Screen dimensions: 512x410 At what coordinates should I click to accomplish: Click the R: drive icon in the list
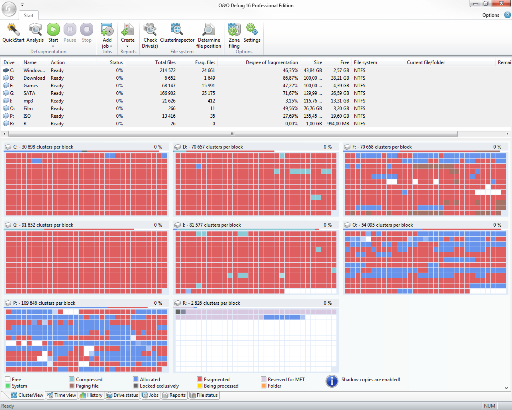(6, 124)
